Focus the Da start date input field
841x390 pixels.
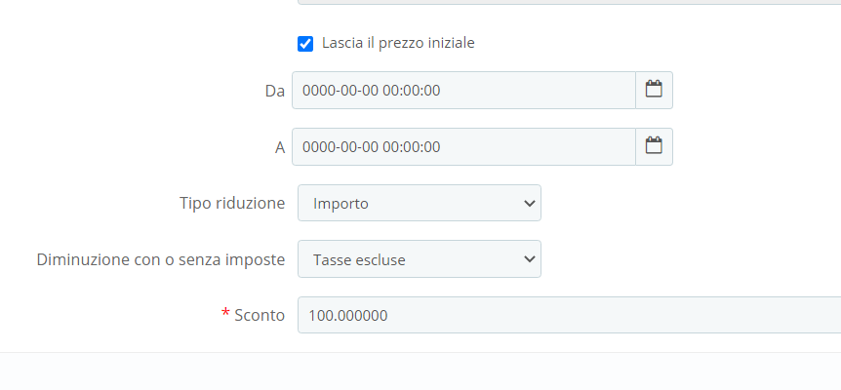coord(463,90)
